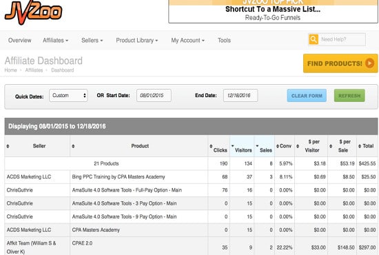
Task: Click the End Date field 12/18/2016
Action: (x=240, y=96)
